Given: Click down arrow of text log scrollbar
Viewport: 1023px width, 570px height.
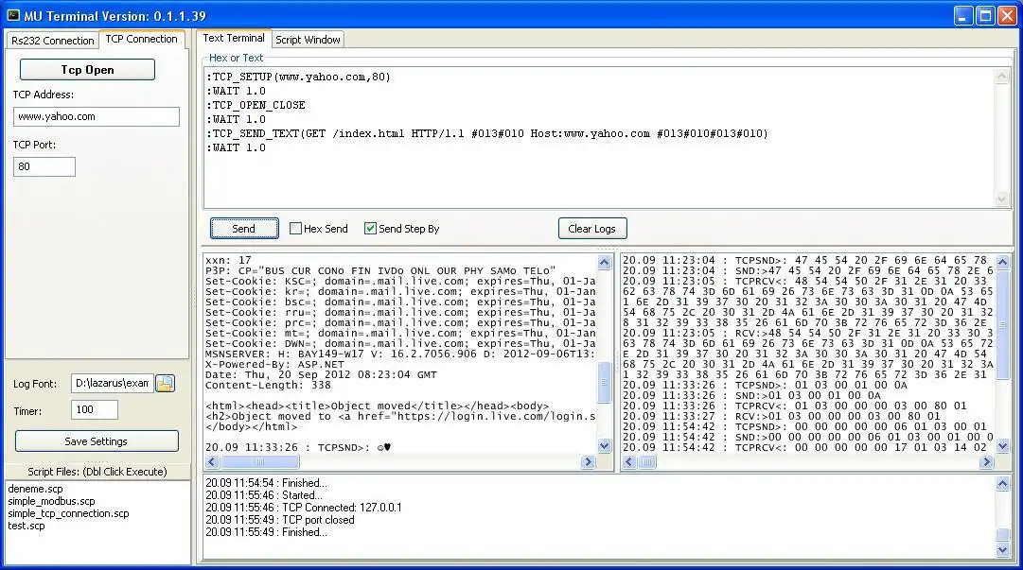Looking at the screenshot, I should [604, 446].
